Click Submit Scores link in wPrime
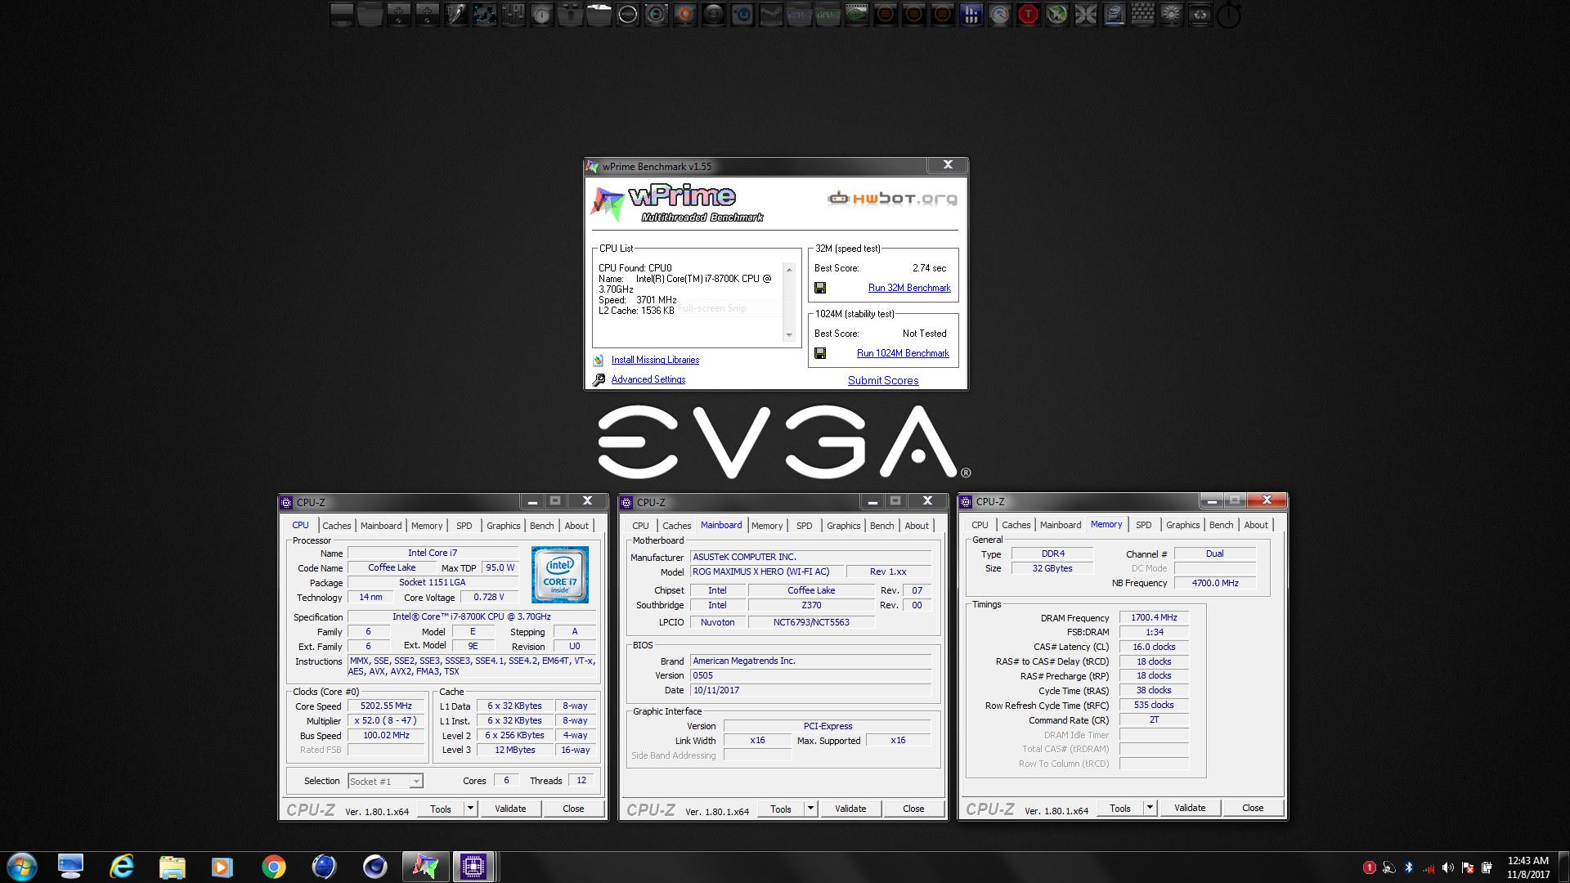The width and height of the screenshot is (1570, 883). click(x=882, y=380)
